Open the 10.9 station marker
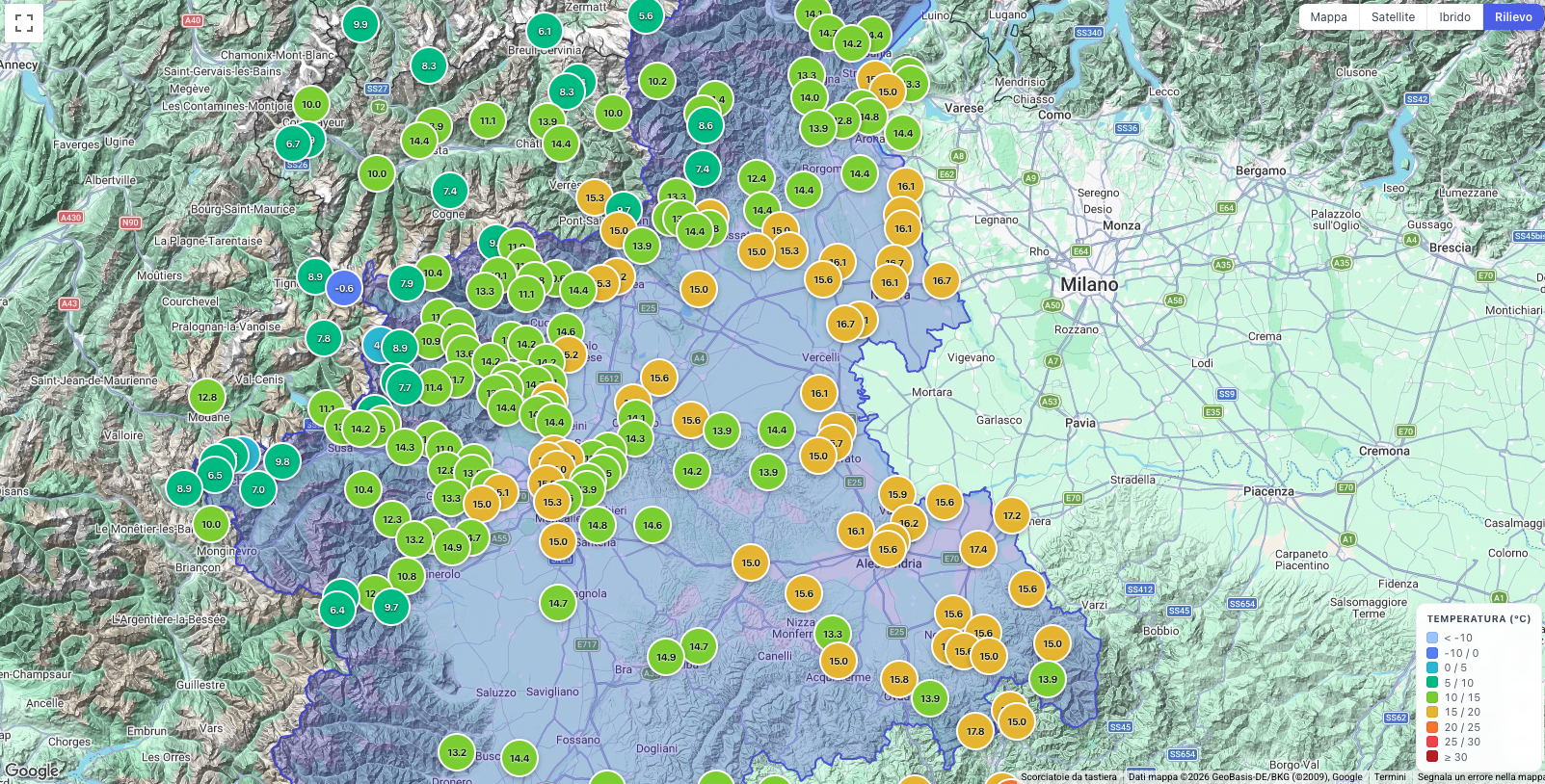The width and height of the screenshot is (1545, 784). [x=431, y=341]
